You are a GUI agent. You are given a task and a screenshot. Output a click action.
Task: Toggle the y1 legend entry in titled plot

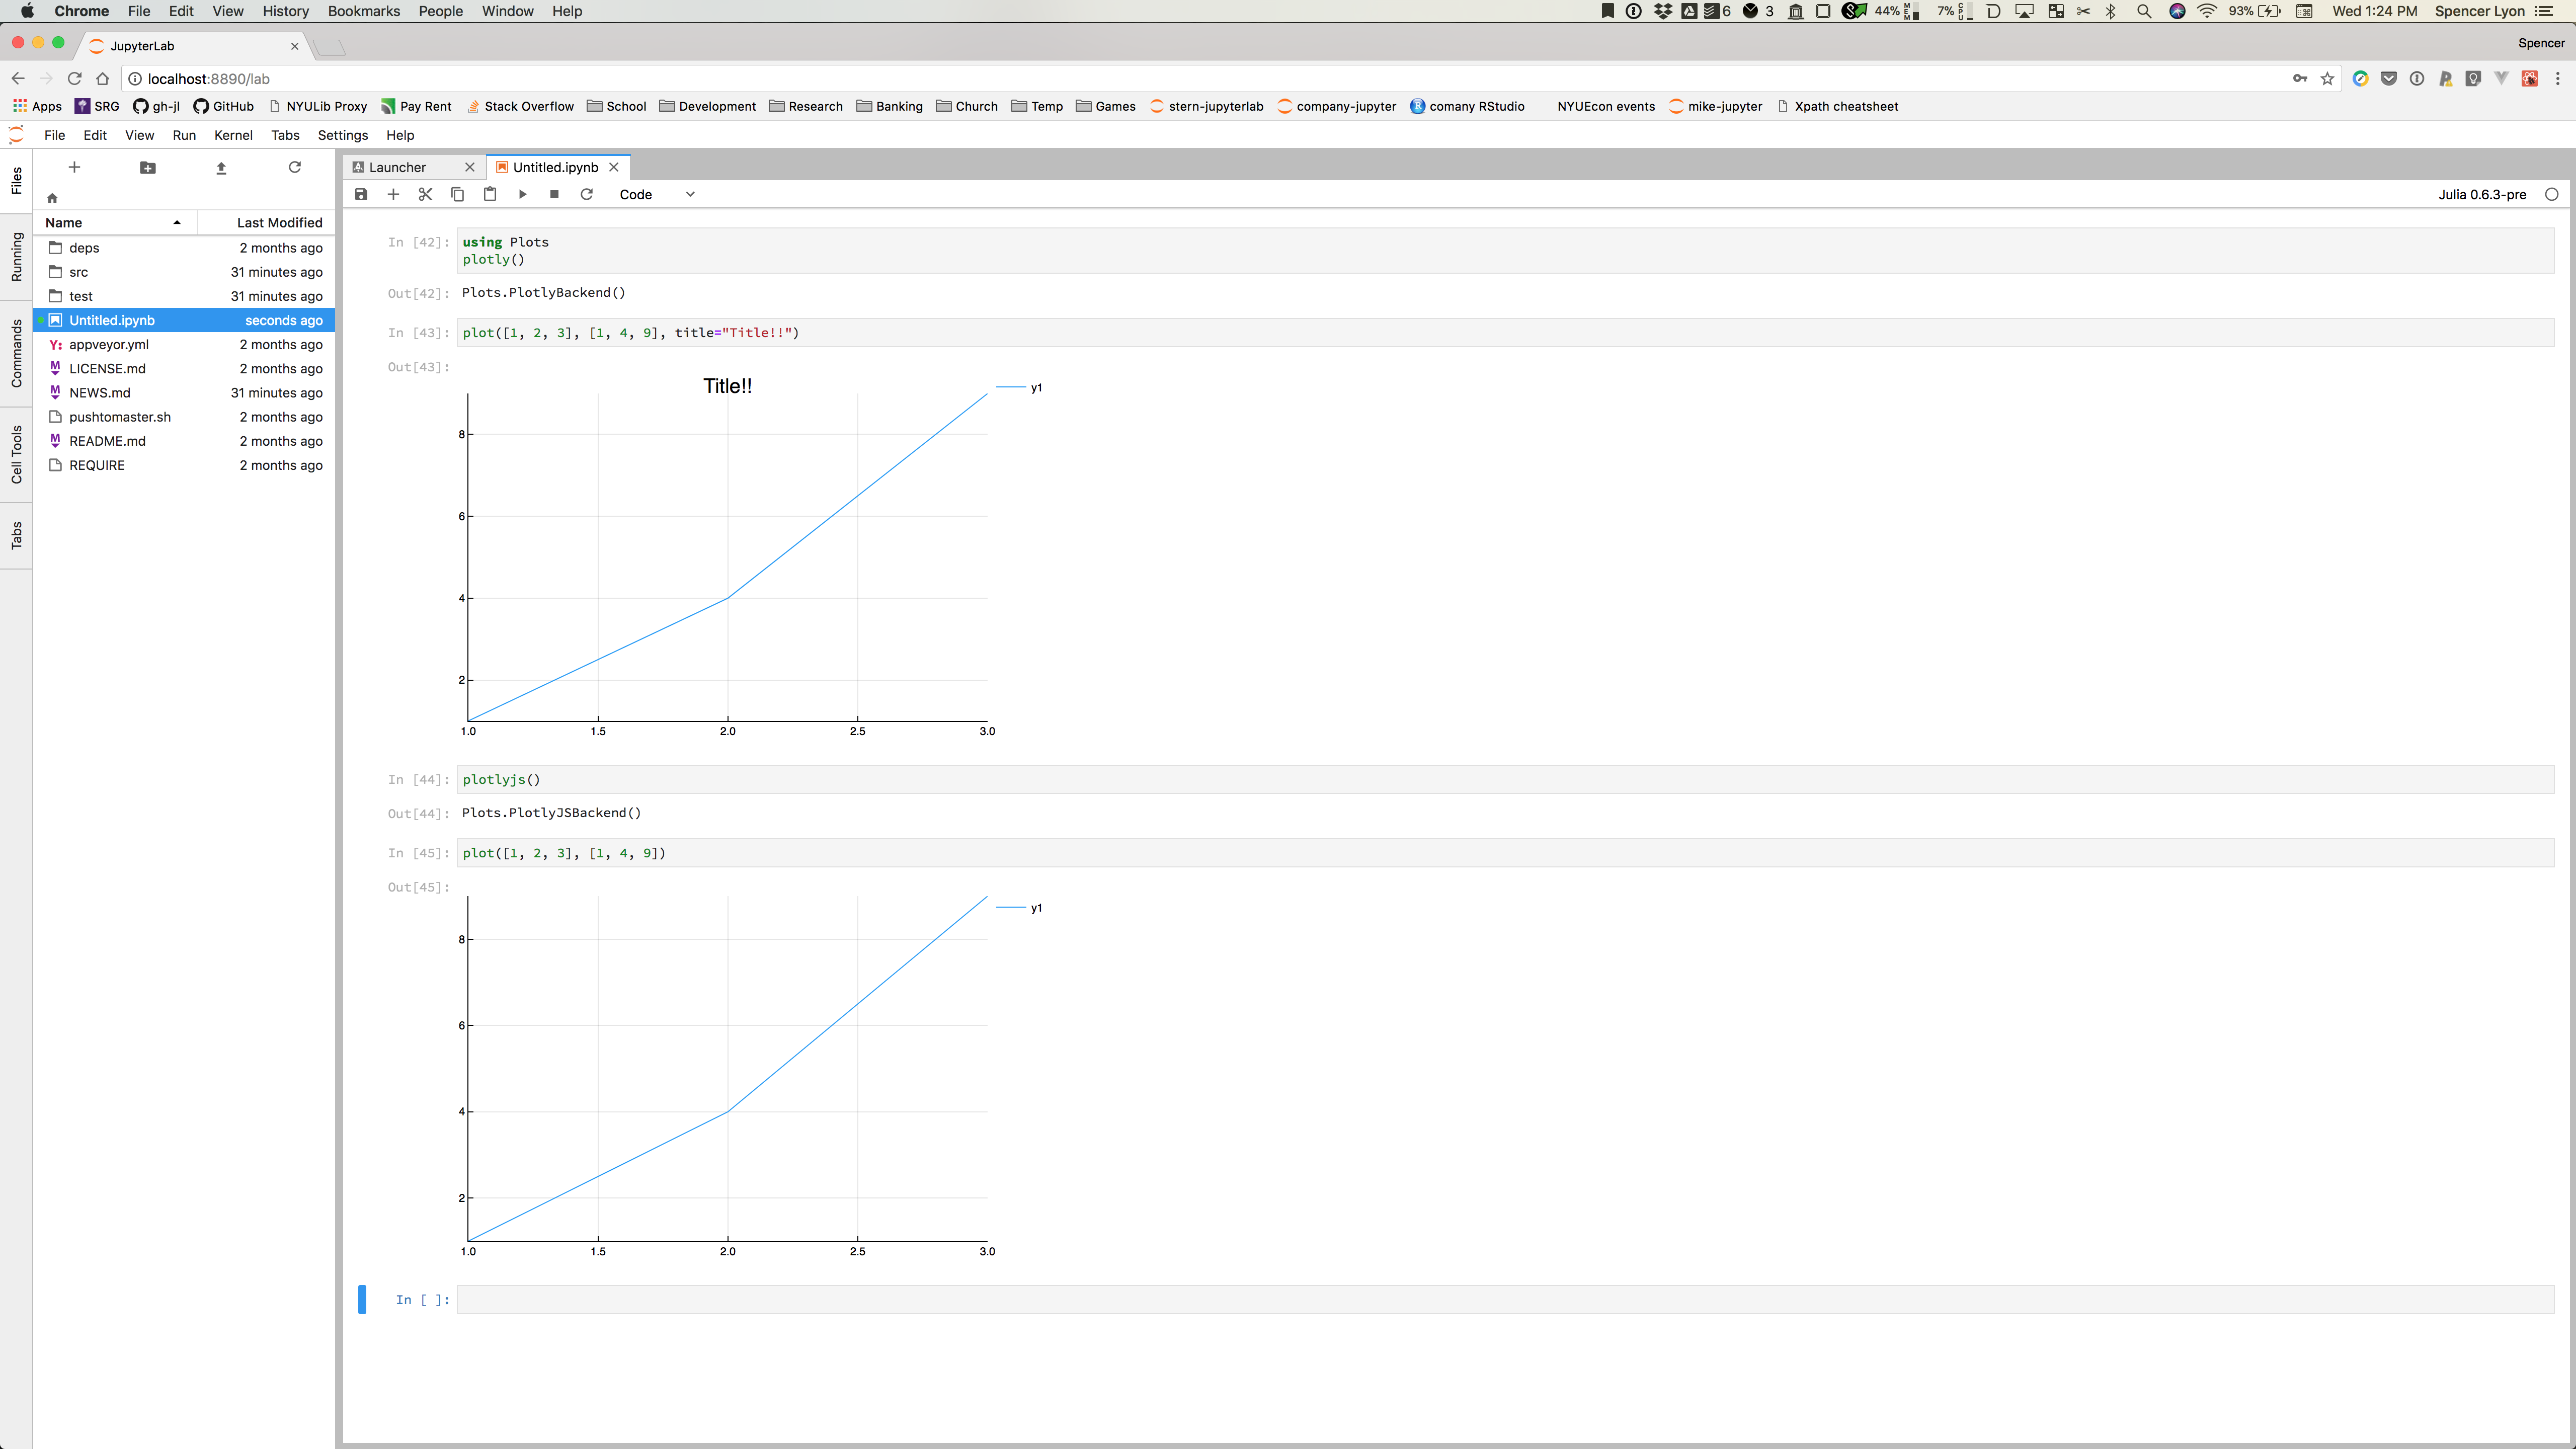click(1020, 387)
